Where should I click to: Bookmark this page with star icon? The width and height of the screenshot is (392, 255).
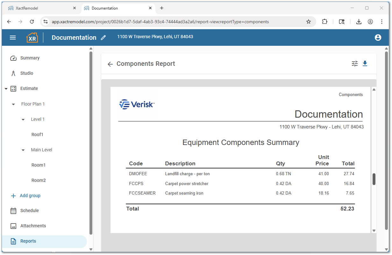click(308, 22)
